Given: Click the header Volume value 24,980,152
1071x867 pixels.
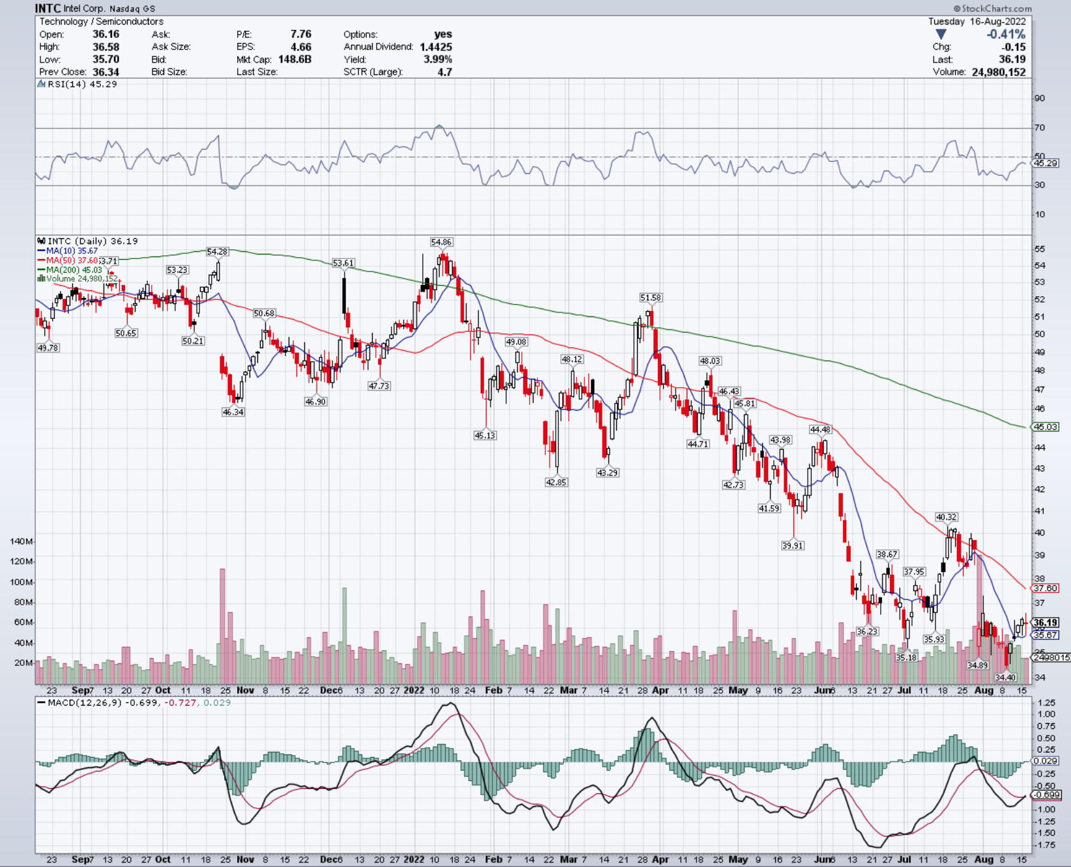Looking at the screenshot, I should 999,72.
